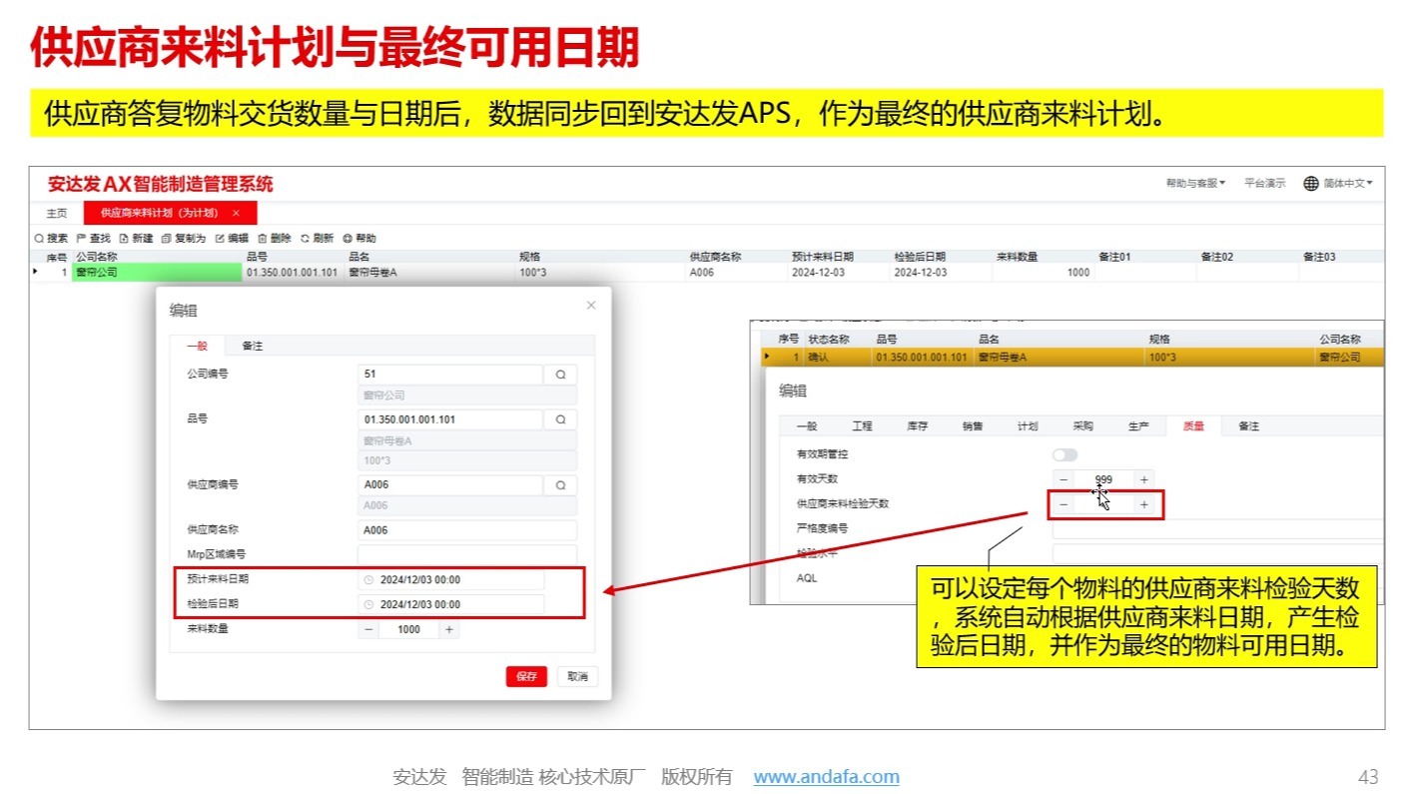Click the 删除 delete toolbar icon

pos(263,239)
